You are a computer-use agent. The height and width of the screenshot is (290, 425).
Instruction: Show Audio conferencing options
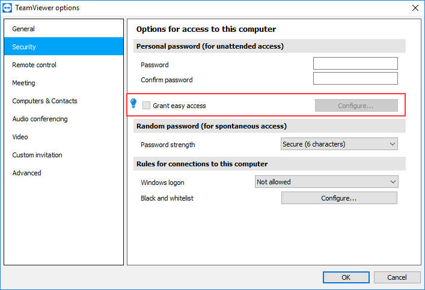coord(64,119)
